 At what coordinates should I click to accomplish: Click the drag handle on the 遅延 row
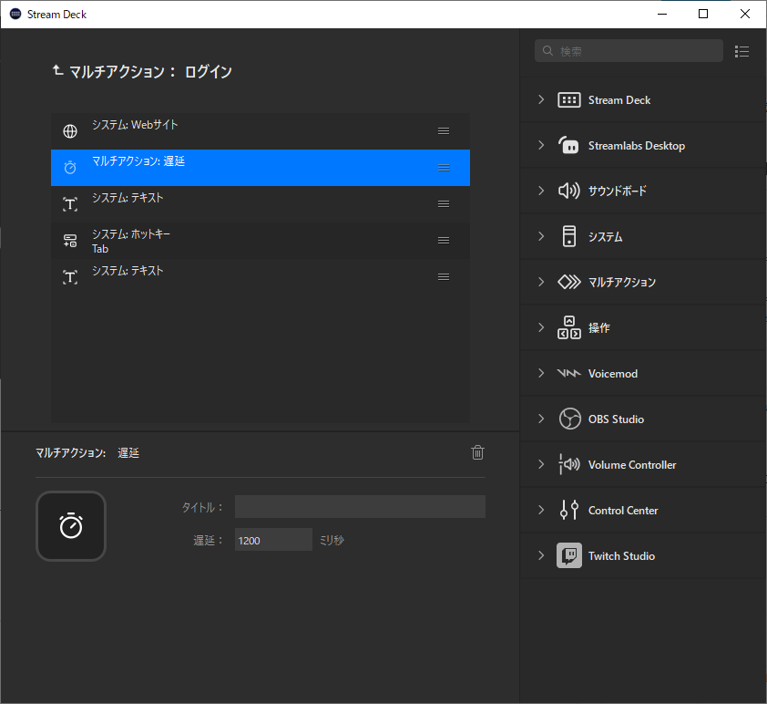[444, 168]
